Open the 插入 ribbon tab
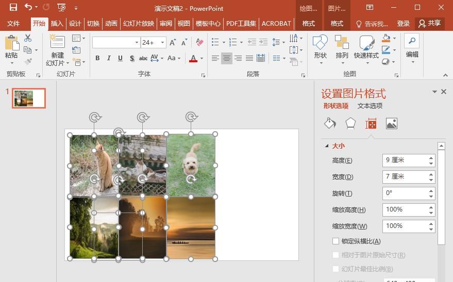Viewport: 453px width, 282px height. point(57,24)
